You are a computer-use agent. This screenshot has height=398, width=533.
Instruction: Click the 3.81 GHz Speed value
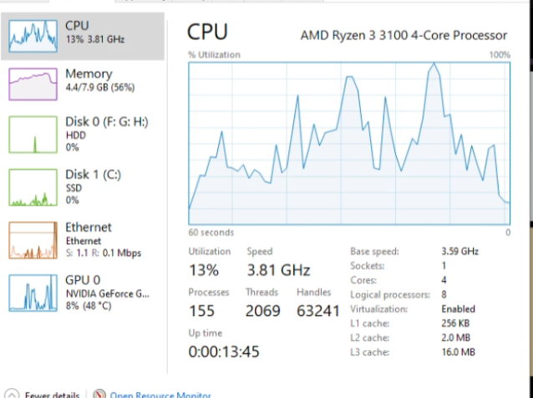pos(278,270)
